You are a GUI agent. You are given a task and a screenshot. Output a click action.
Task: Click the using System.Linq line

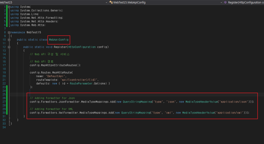point(25,14)
